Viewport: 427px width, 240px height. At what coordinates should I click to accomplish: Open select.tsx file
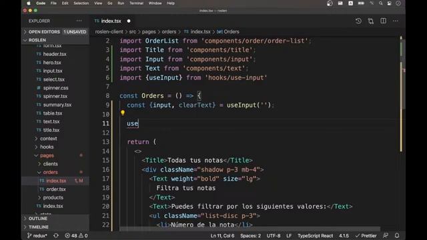click(x=54, y=79)
